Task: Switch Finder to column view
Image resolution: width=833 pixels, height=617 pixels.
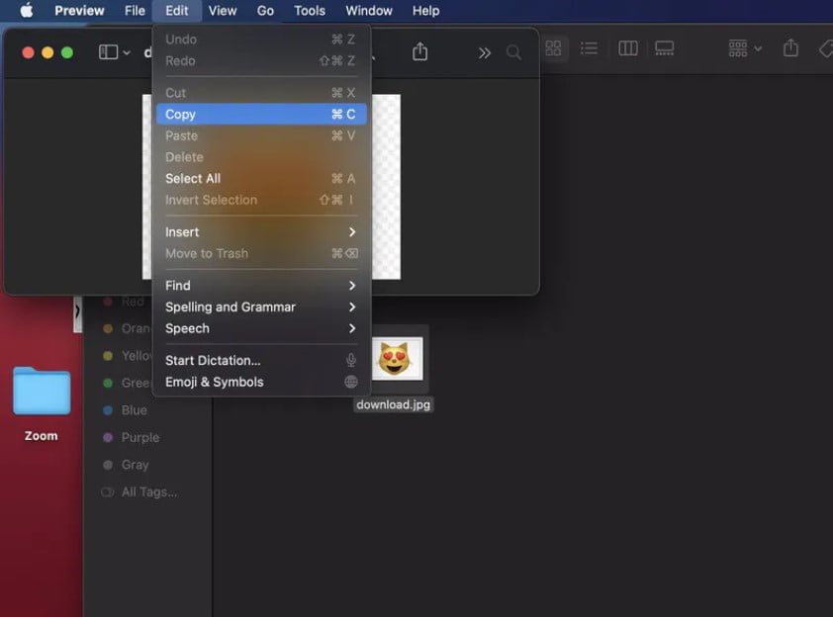Action: 627,48
